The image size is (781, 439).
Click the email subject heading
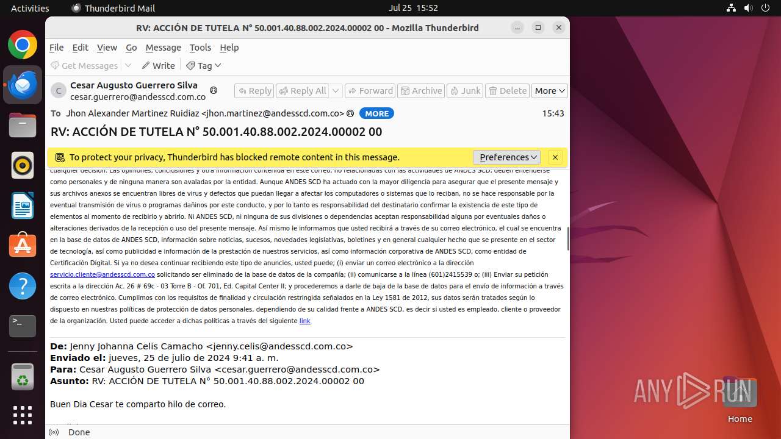217,132
